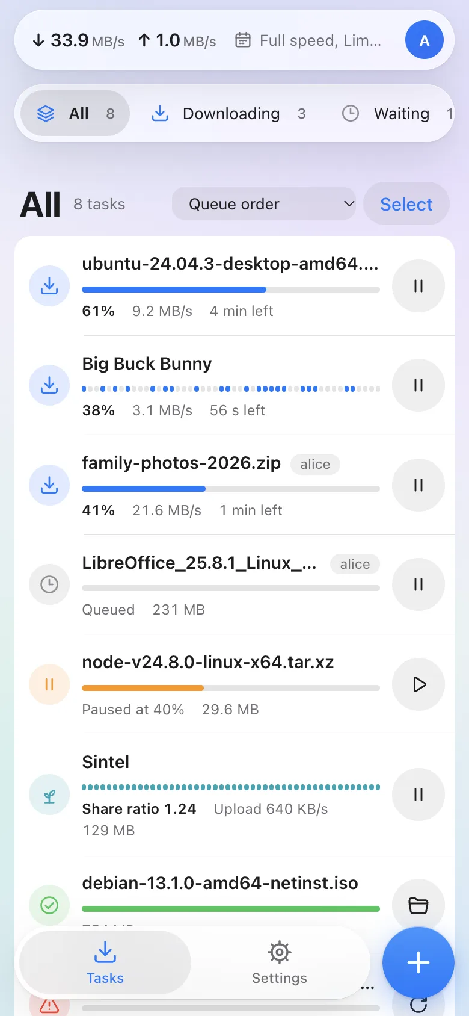469x1016 pixels.
Task: Show All tasks filter
Action: [75, 113]
